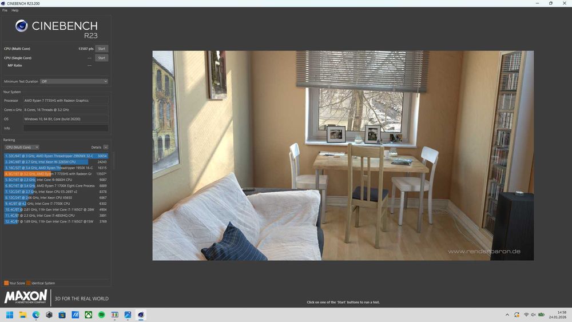Image resolution: width=572 pixels, height=322 pixels.
Task: Select ranking row Threadripper 2990WX
Action: click(x=56, y=156)
